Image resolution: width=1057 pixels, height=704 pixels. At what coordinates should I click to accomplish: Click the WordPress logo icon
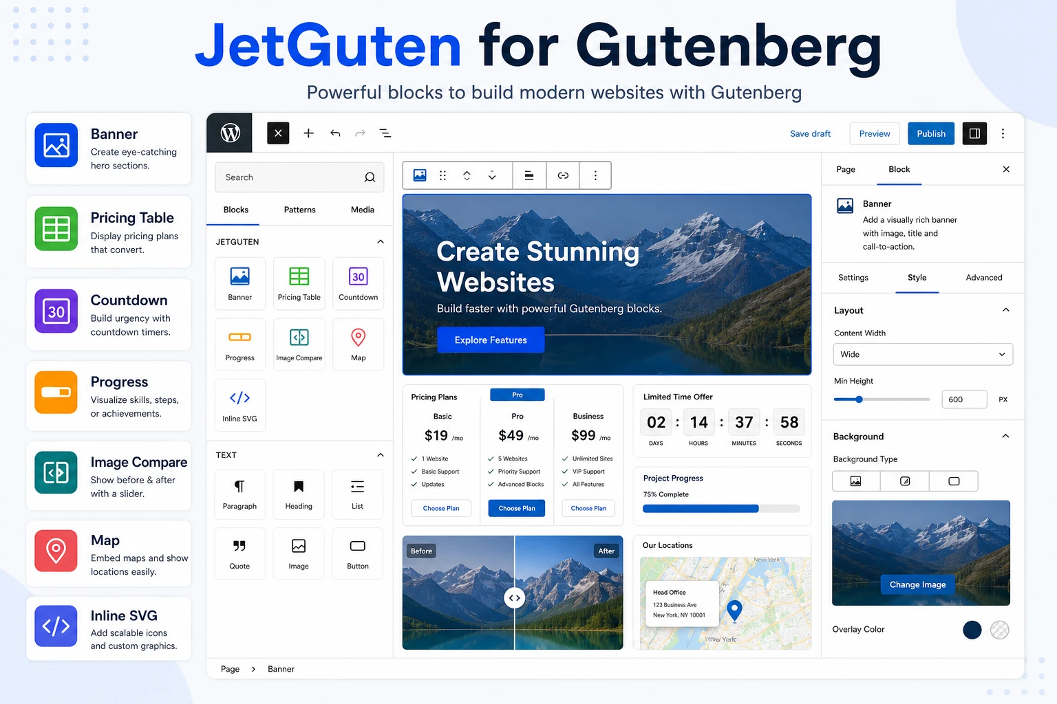tap(230, 133)
